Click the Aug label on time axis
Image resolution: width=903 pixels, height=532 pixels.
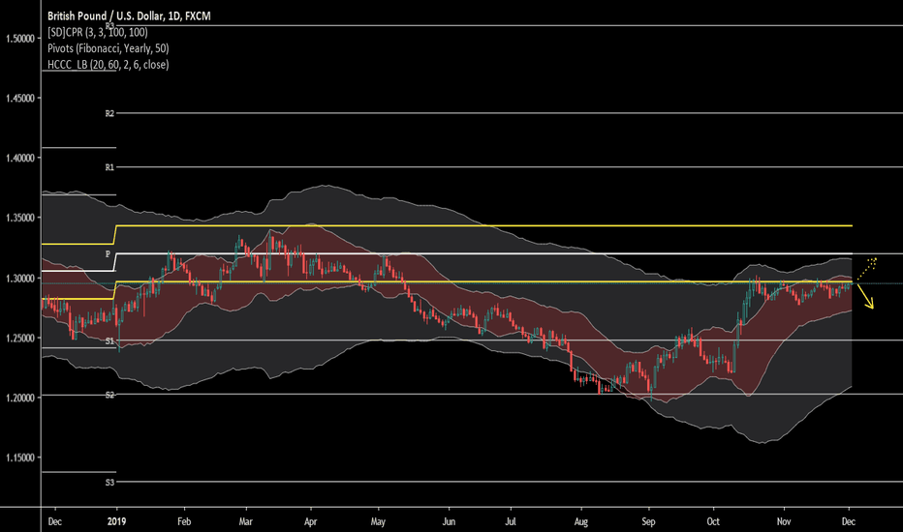pyautogui.click(x=580, y=519)
